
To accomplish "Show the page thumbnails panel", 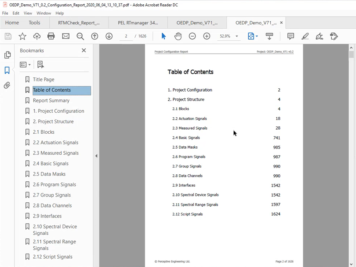I will coord(7,54).
